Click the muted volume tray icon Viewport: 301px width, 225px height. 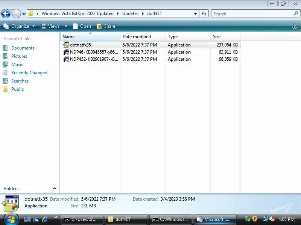(x=272, y=219)
